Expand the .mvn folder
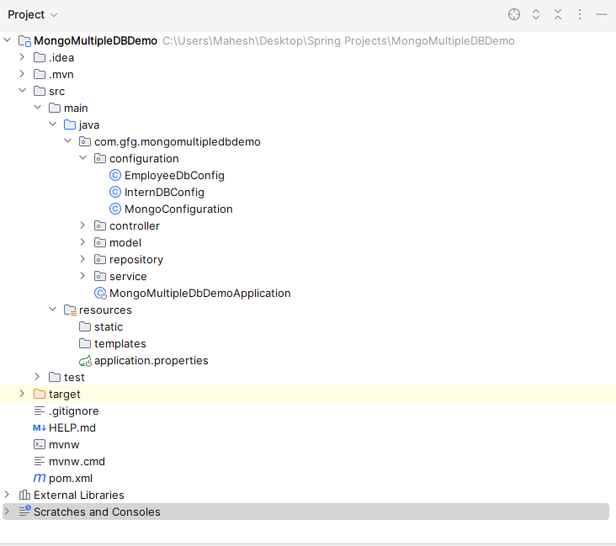The image size is (616, 546). coord(22,74)
